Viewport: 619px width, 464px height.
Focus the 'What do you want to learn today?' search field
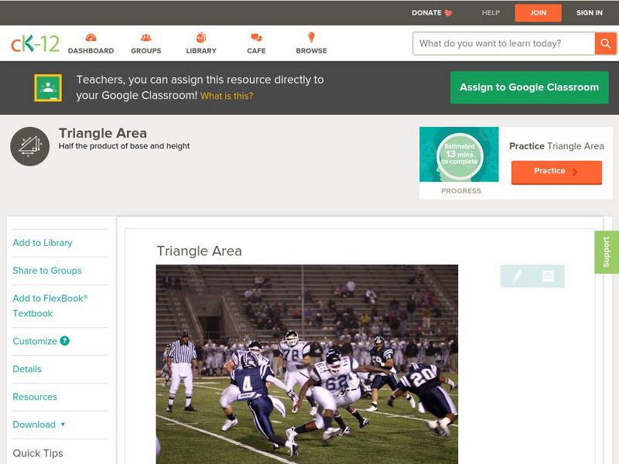[504, 43]
